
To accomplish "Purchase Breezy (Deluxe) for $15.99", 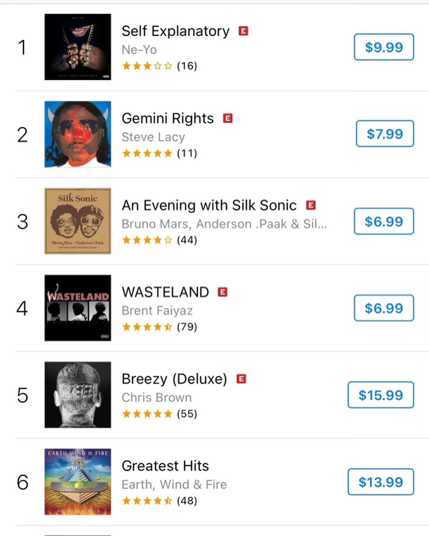I will (381, 395).
